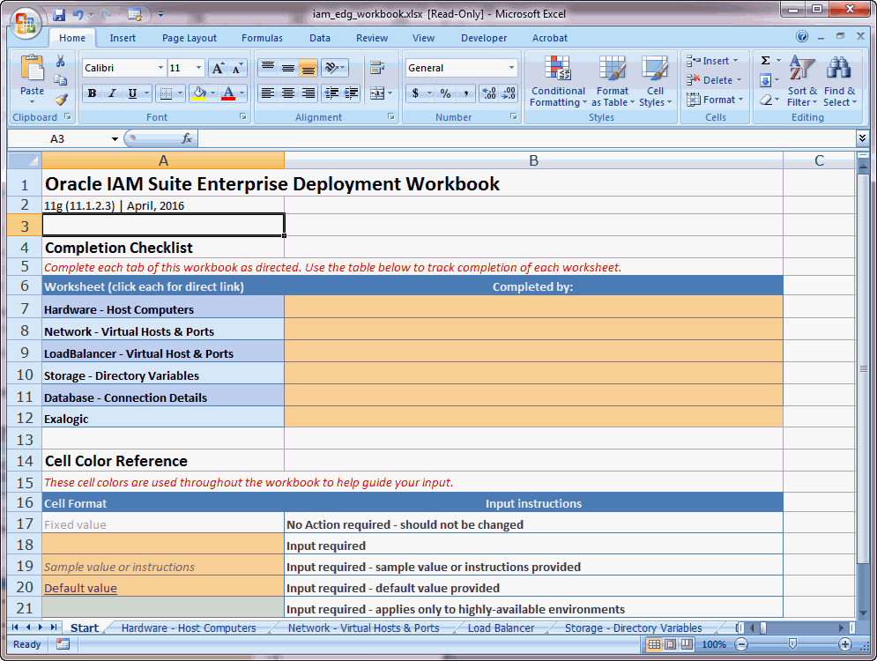877x661 pixels.
Task: Open the Developer ribbon tab
Action: [x=484, y=38]
